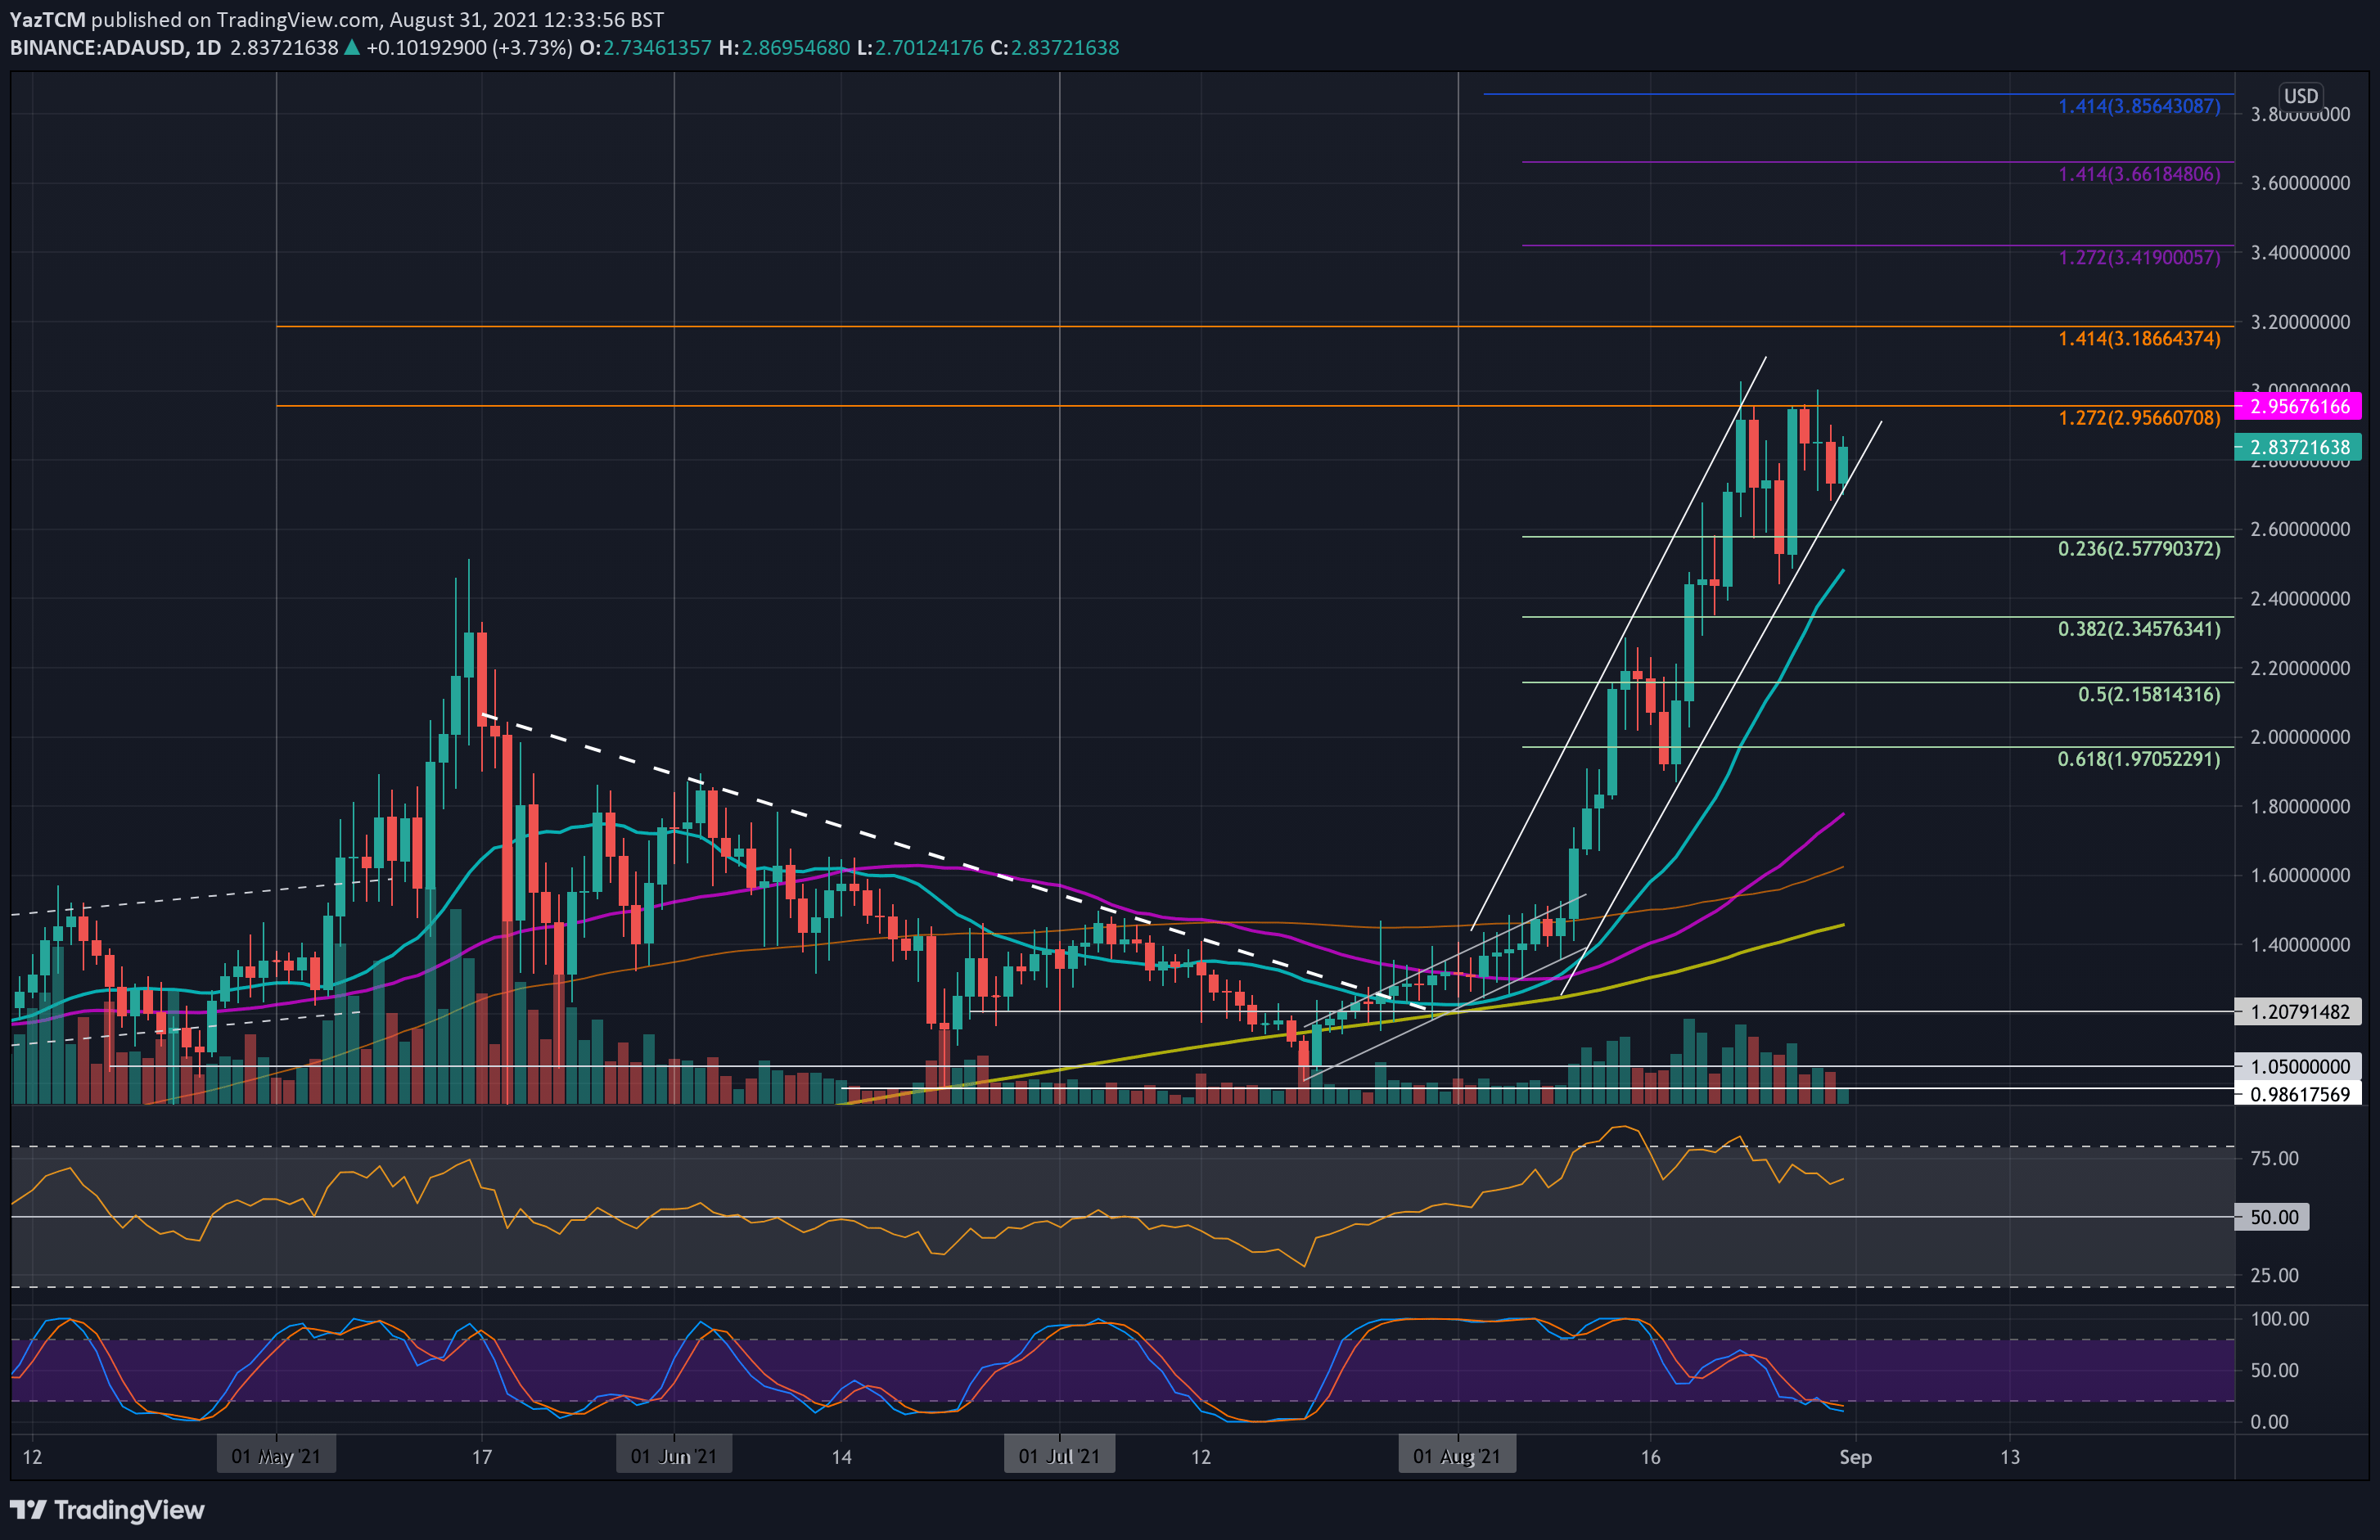The height and width of the screenshot is (1540, 2380).
Task: Click the low price L:2.70124176
Action: (920, 48)
